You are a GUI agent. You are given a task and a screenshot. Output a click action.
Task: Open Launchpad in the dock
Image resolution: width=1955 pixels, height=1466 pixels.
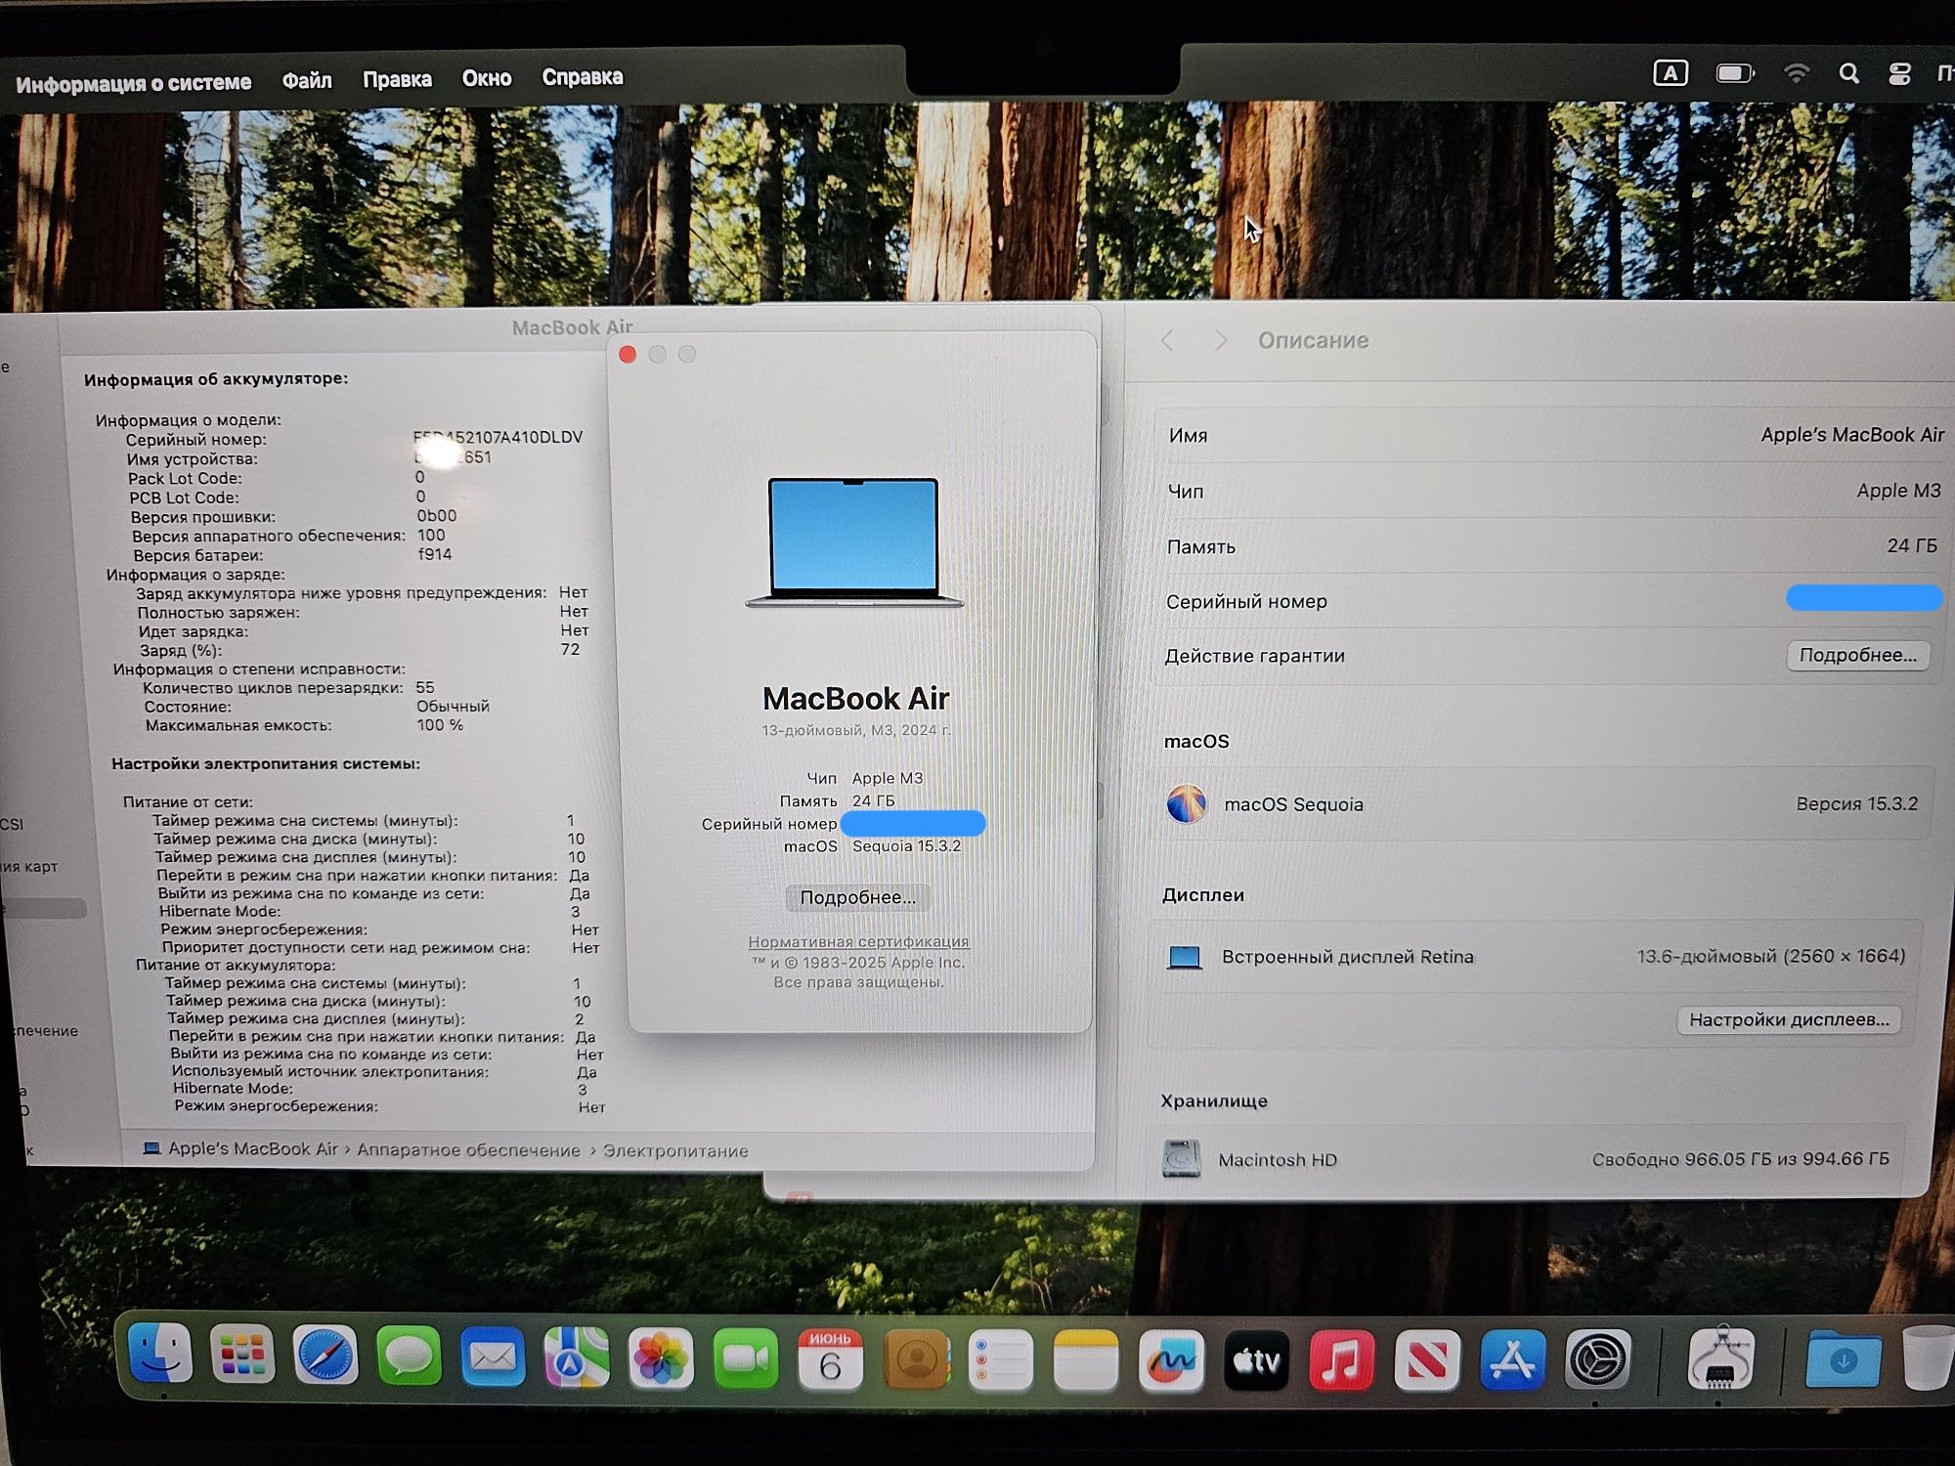242,1355
